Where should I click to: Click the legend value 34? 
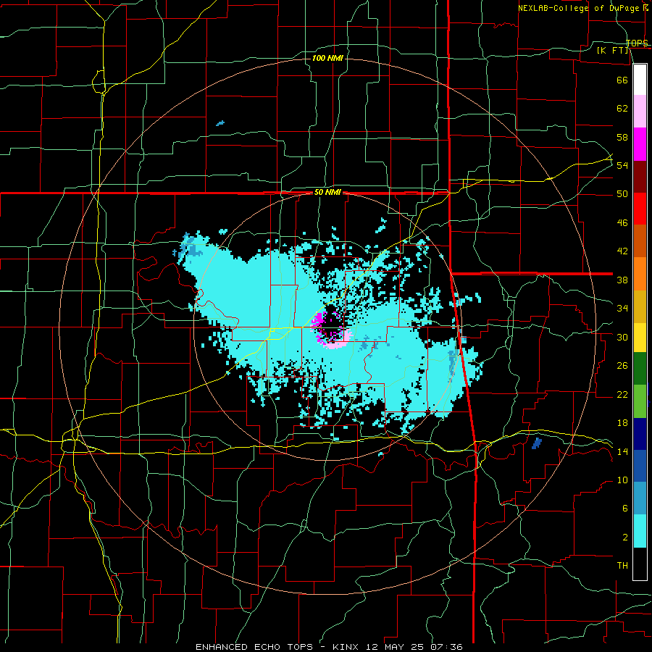tap(622, 309)
